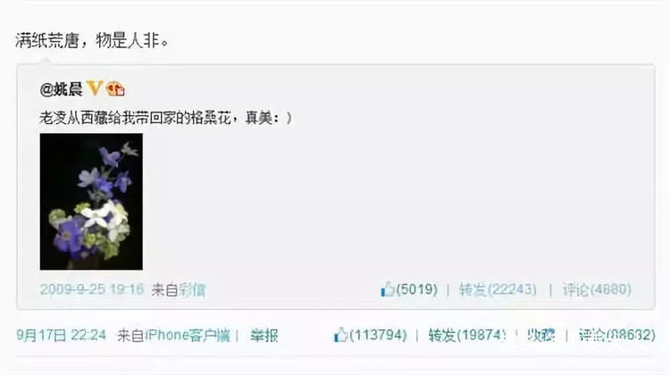Click the iPhone客户端 source link
This screenshot has width=670, height=375.
(x=188, y=336)
